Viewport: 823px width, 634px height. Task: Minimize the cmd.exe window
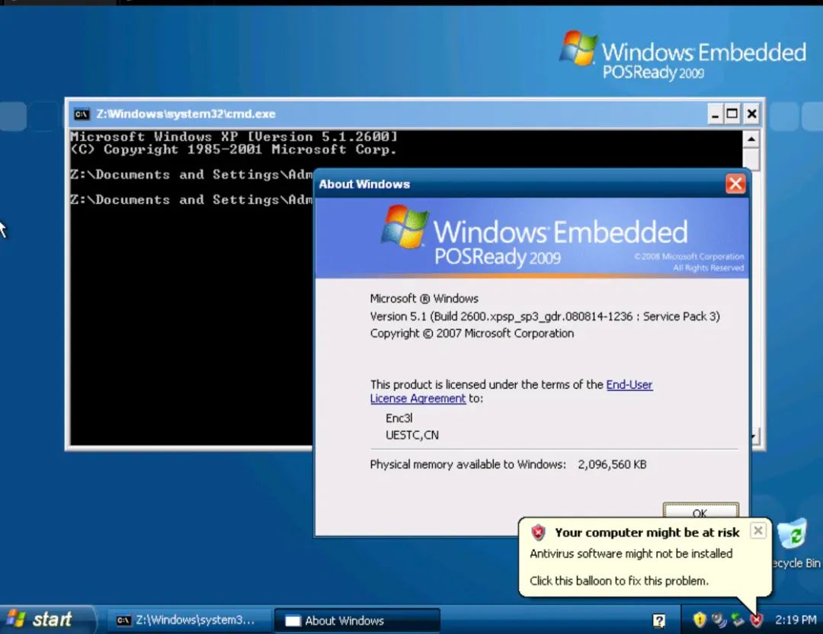(714, 114)
